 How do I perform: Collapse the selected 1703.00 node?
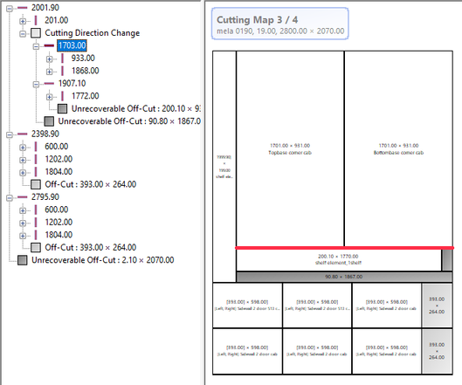point(36,46)
